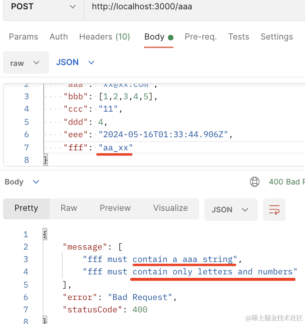
Task: Switch to Preview response view
Action: pos(115,208)
